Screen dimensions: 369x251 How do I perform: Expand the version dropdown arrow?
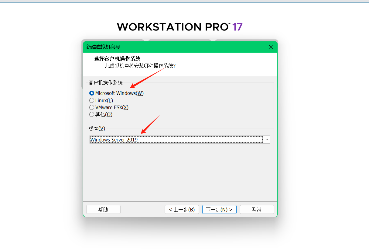coord(267,140)
